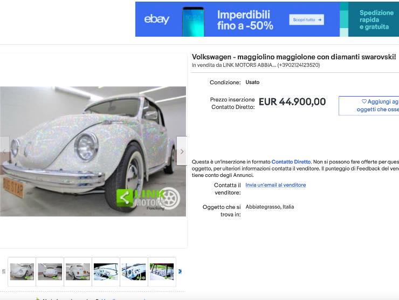Open the fourth thumbnail showing interior
The width and height of the screenshot is (399, 300).
click(106, 272)
